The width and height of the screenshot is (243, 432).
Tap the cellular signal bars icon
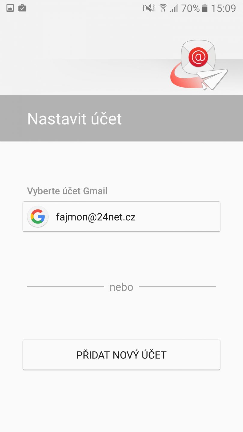174,8
